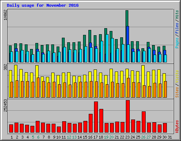Click the day 31 x-axis label
This screenshot has height=141, width=181.
point(170,137)
